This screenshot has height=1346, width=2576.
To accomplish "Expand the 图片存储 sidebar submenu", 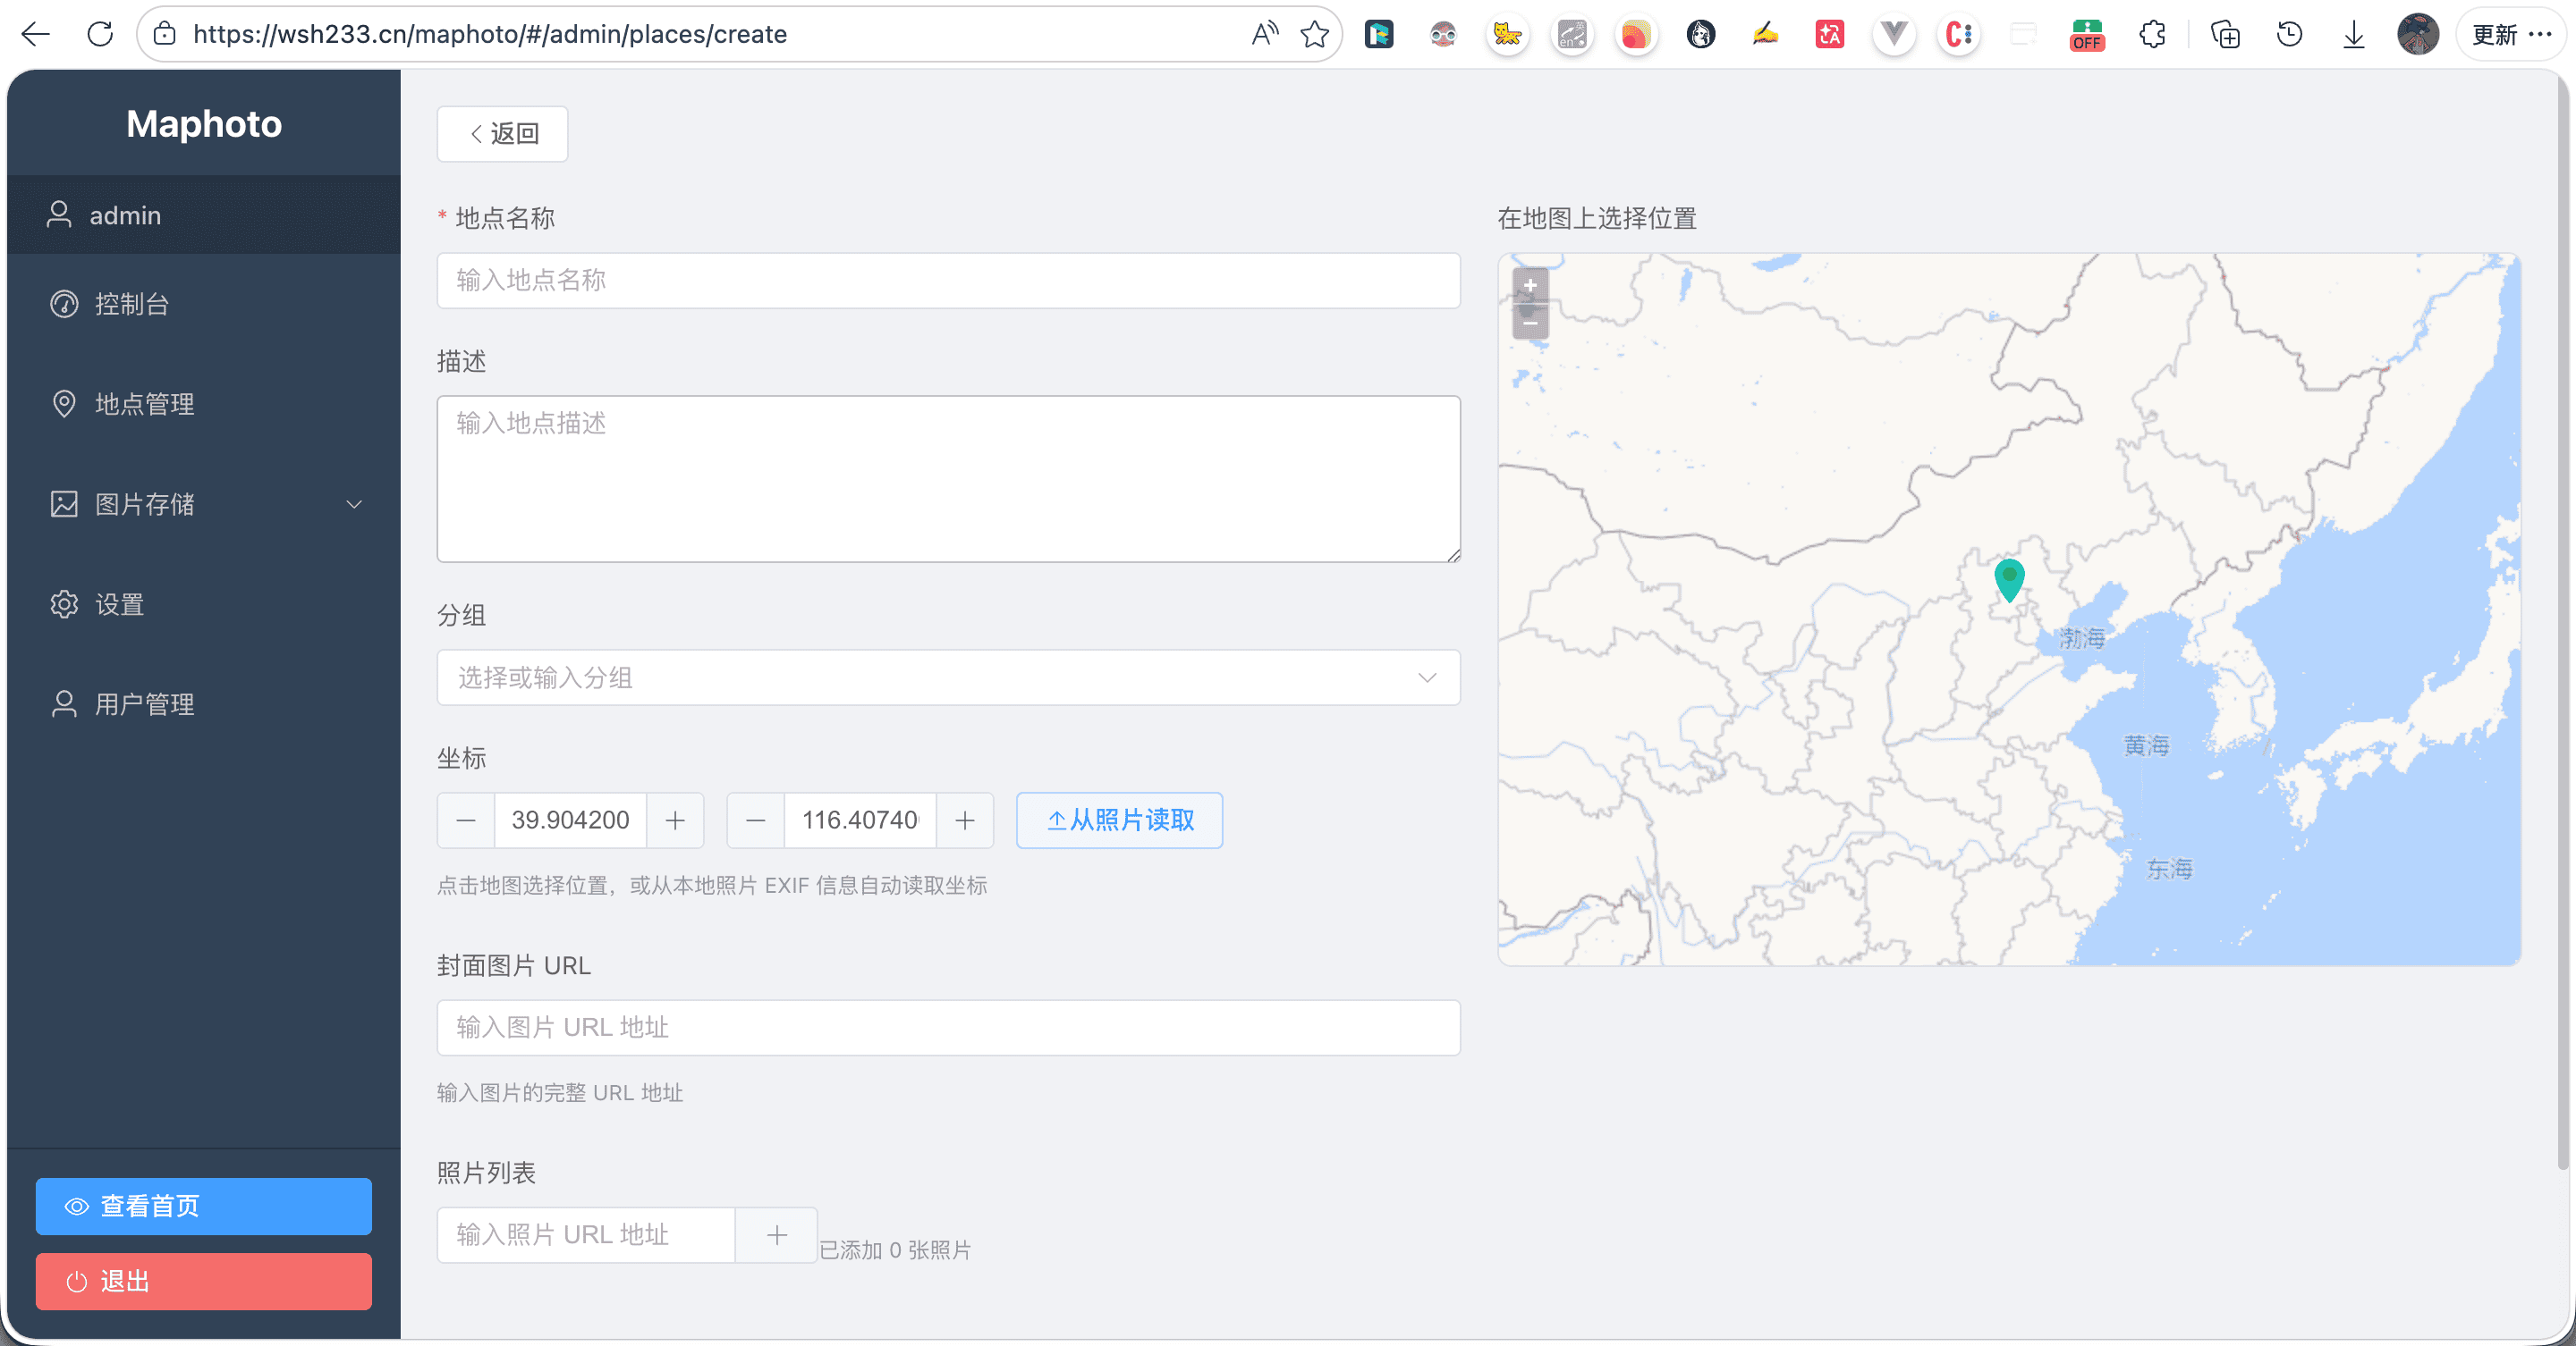I will click(353, 505).
